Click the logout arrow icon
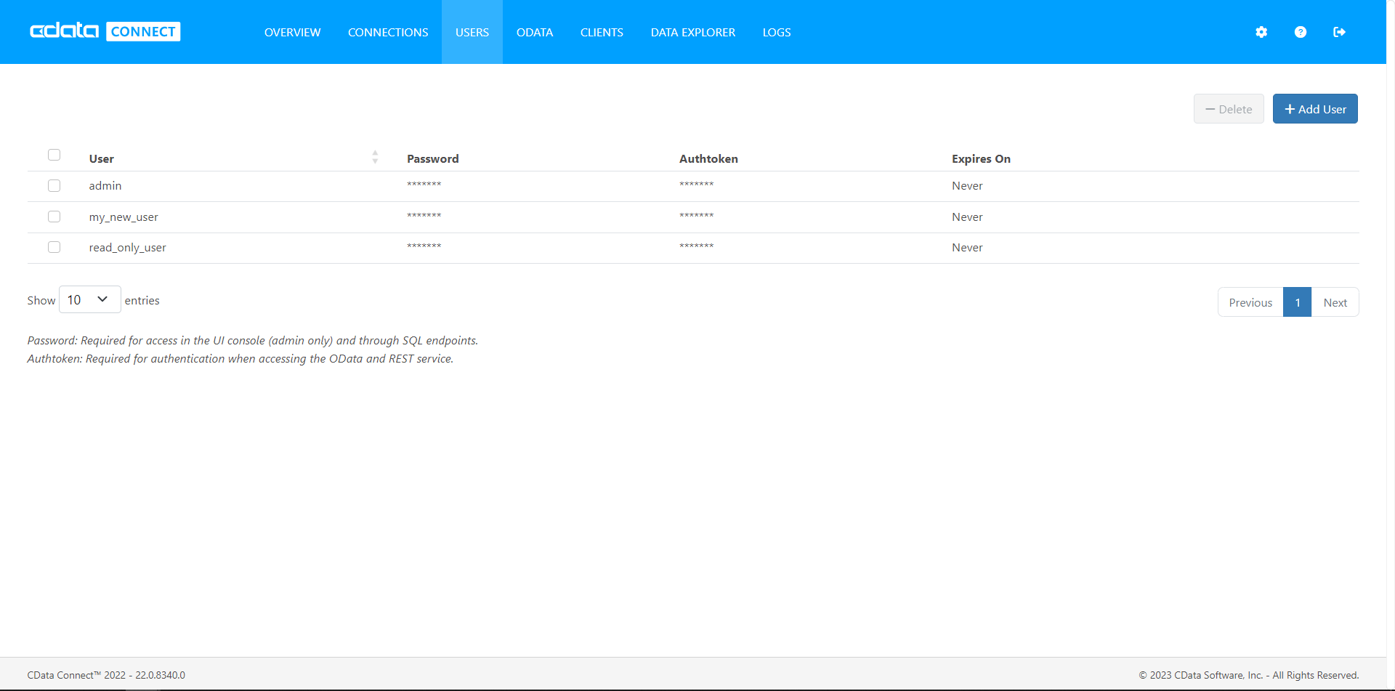1395x691 pixels. (1339, 32)
